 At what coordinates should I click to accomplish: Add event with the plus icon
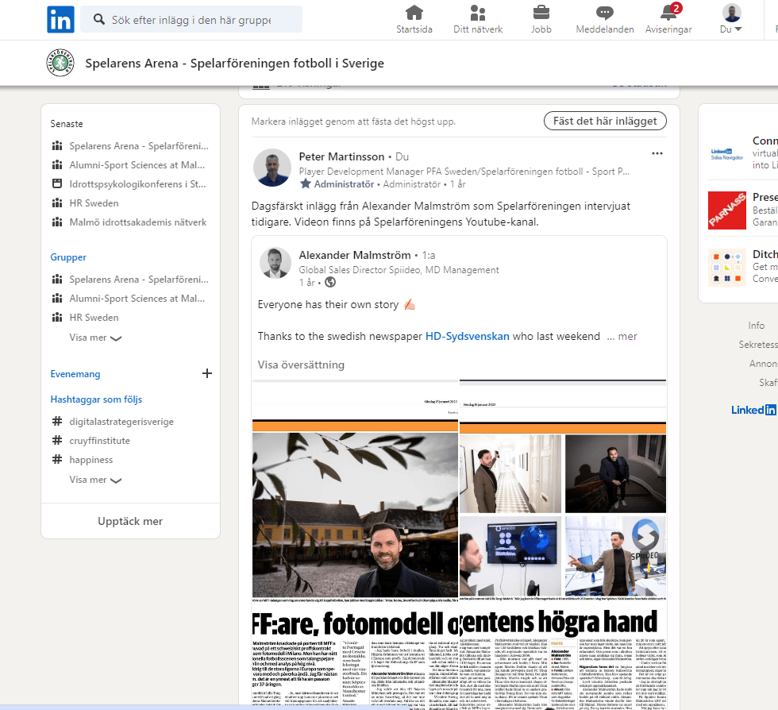(206, 373)
